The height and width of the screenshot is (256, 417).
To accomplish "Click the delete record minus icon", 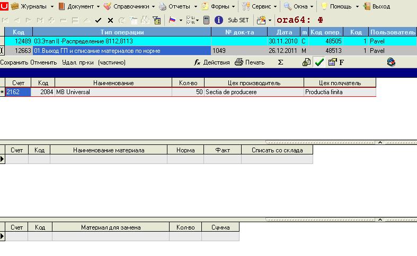I will click(x=63, y=20).
